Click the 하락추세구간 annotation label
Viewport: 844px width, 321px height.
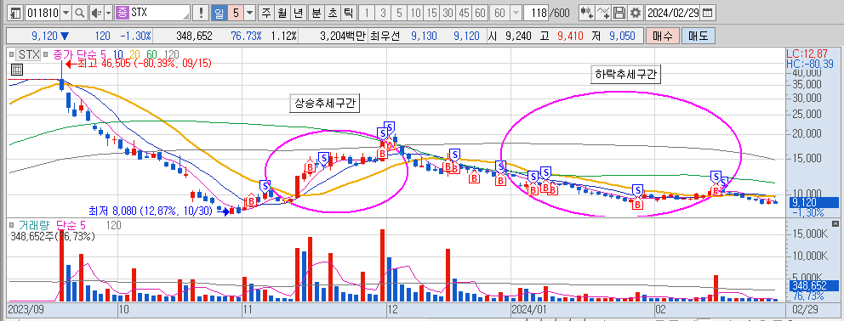(x=625, y=74)
